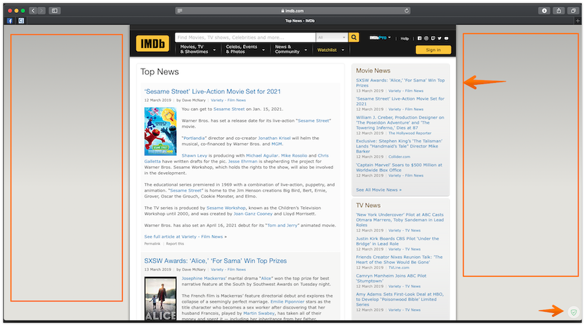Open IMDb's Twitter icon in header

[x=440, y=38]
